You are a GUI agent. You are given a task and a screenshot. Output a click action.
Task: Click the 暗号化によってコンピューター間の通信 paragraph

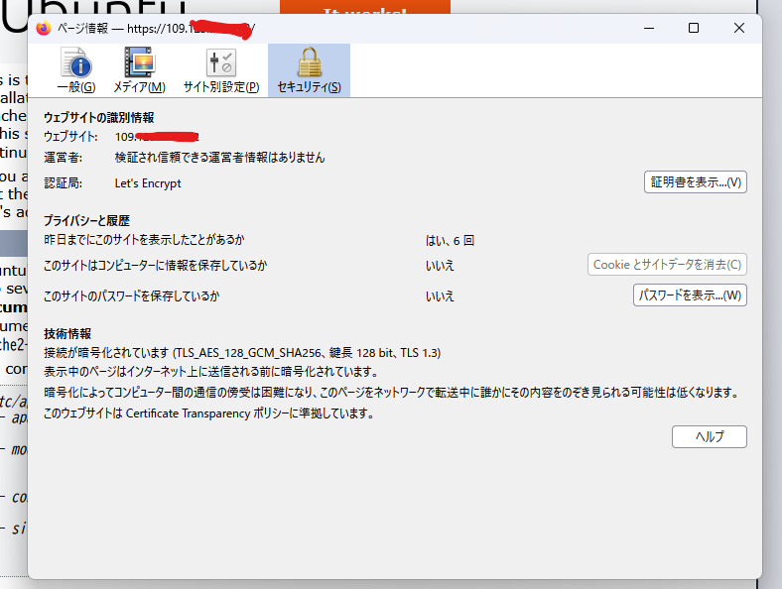[x=392, y=393]
